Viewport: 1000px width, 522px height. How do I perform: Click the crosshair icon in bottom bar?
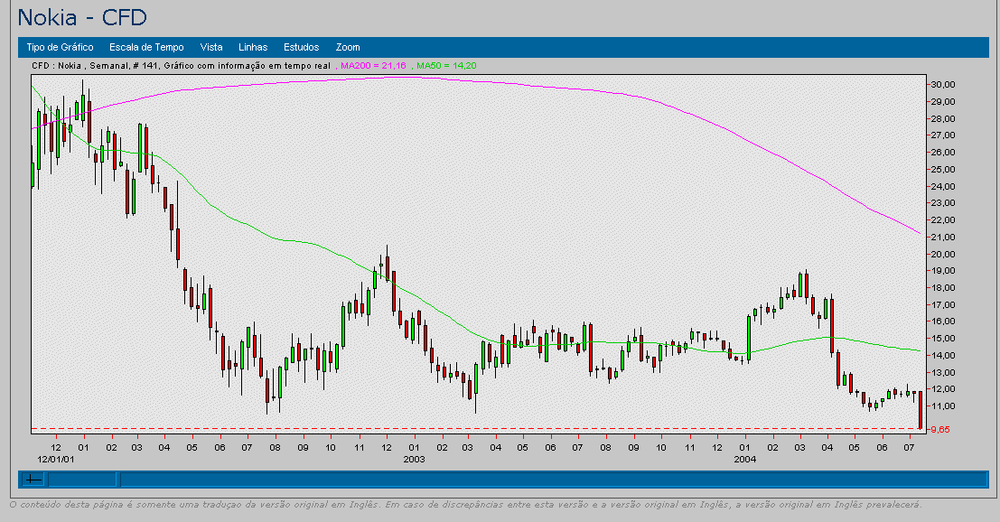pos(34,480)
